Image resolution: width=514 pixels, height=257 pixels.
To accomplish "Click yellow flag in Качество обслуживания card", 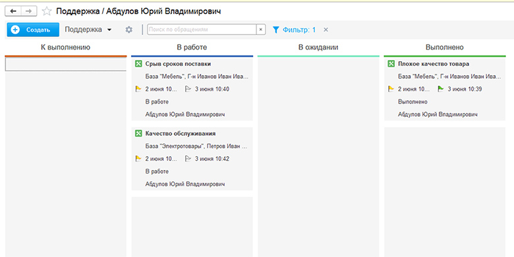I will [x=138, y=159].
